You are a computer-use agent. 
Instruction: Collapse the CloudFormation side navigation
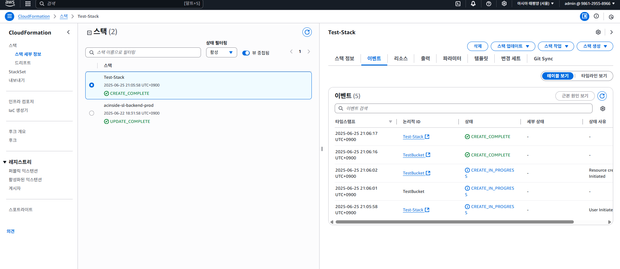tap(68, 32)
